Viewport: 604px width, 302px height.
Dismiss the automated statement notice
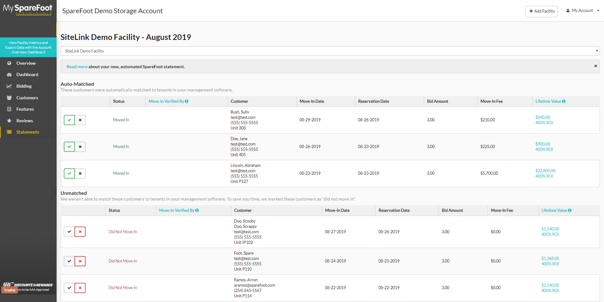(x=595, y=66)
